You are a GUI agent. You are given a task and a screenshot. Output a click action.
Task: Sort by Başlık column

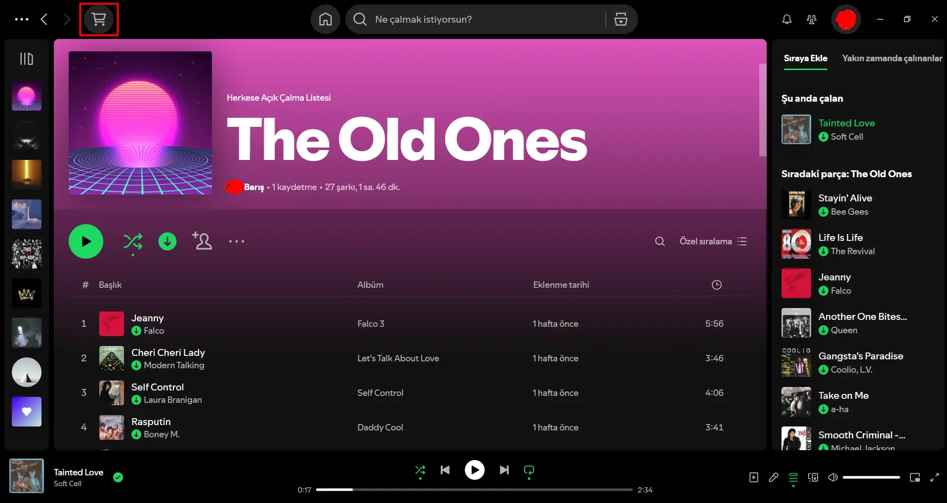click(110, 285)
